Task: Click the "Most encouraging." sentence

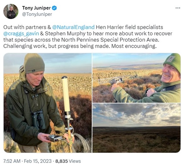Action: tap(134, 46)
